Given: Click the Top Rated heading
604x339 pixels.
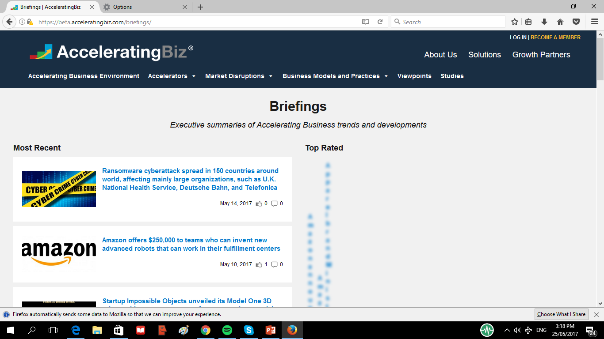Looking at the screenshot, I should pos(324,148).
